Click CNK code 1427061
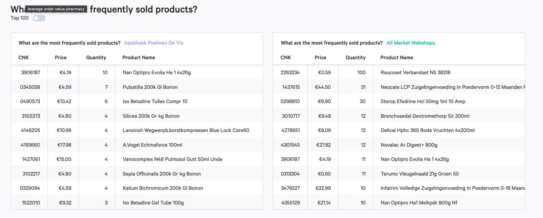This screenshot has height=218, width=543. coord(31,159)
